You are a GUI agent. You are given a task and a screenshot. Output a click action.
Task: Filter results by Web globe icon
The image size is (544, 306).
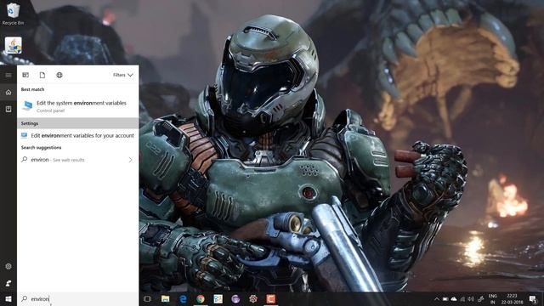point(59,75)
